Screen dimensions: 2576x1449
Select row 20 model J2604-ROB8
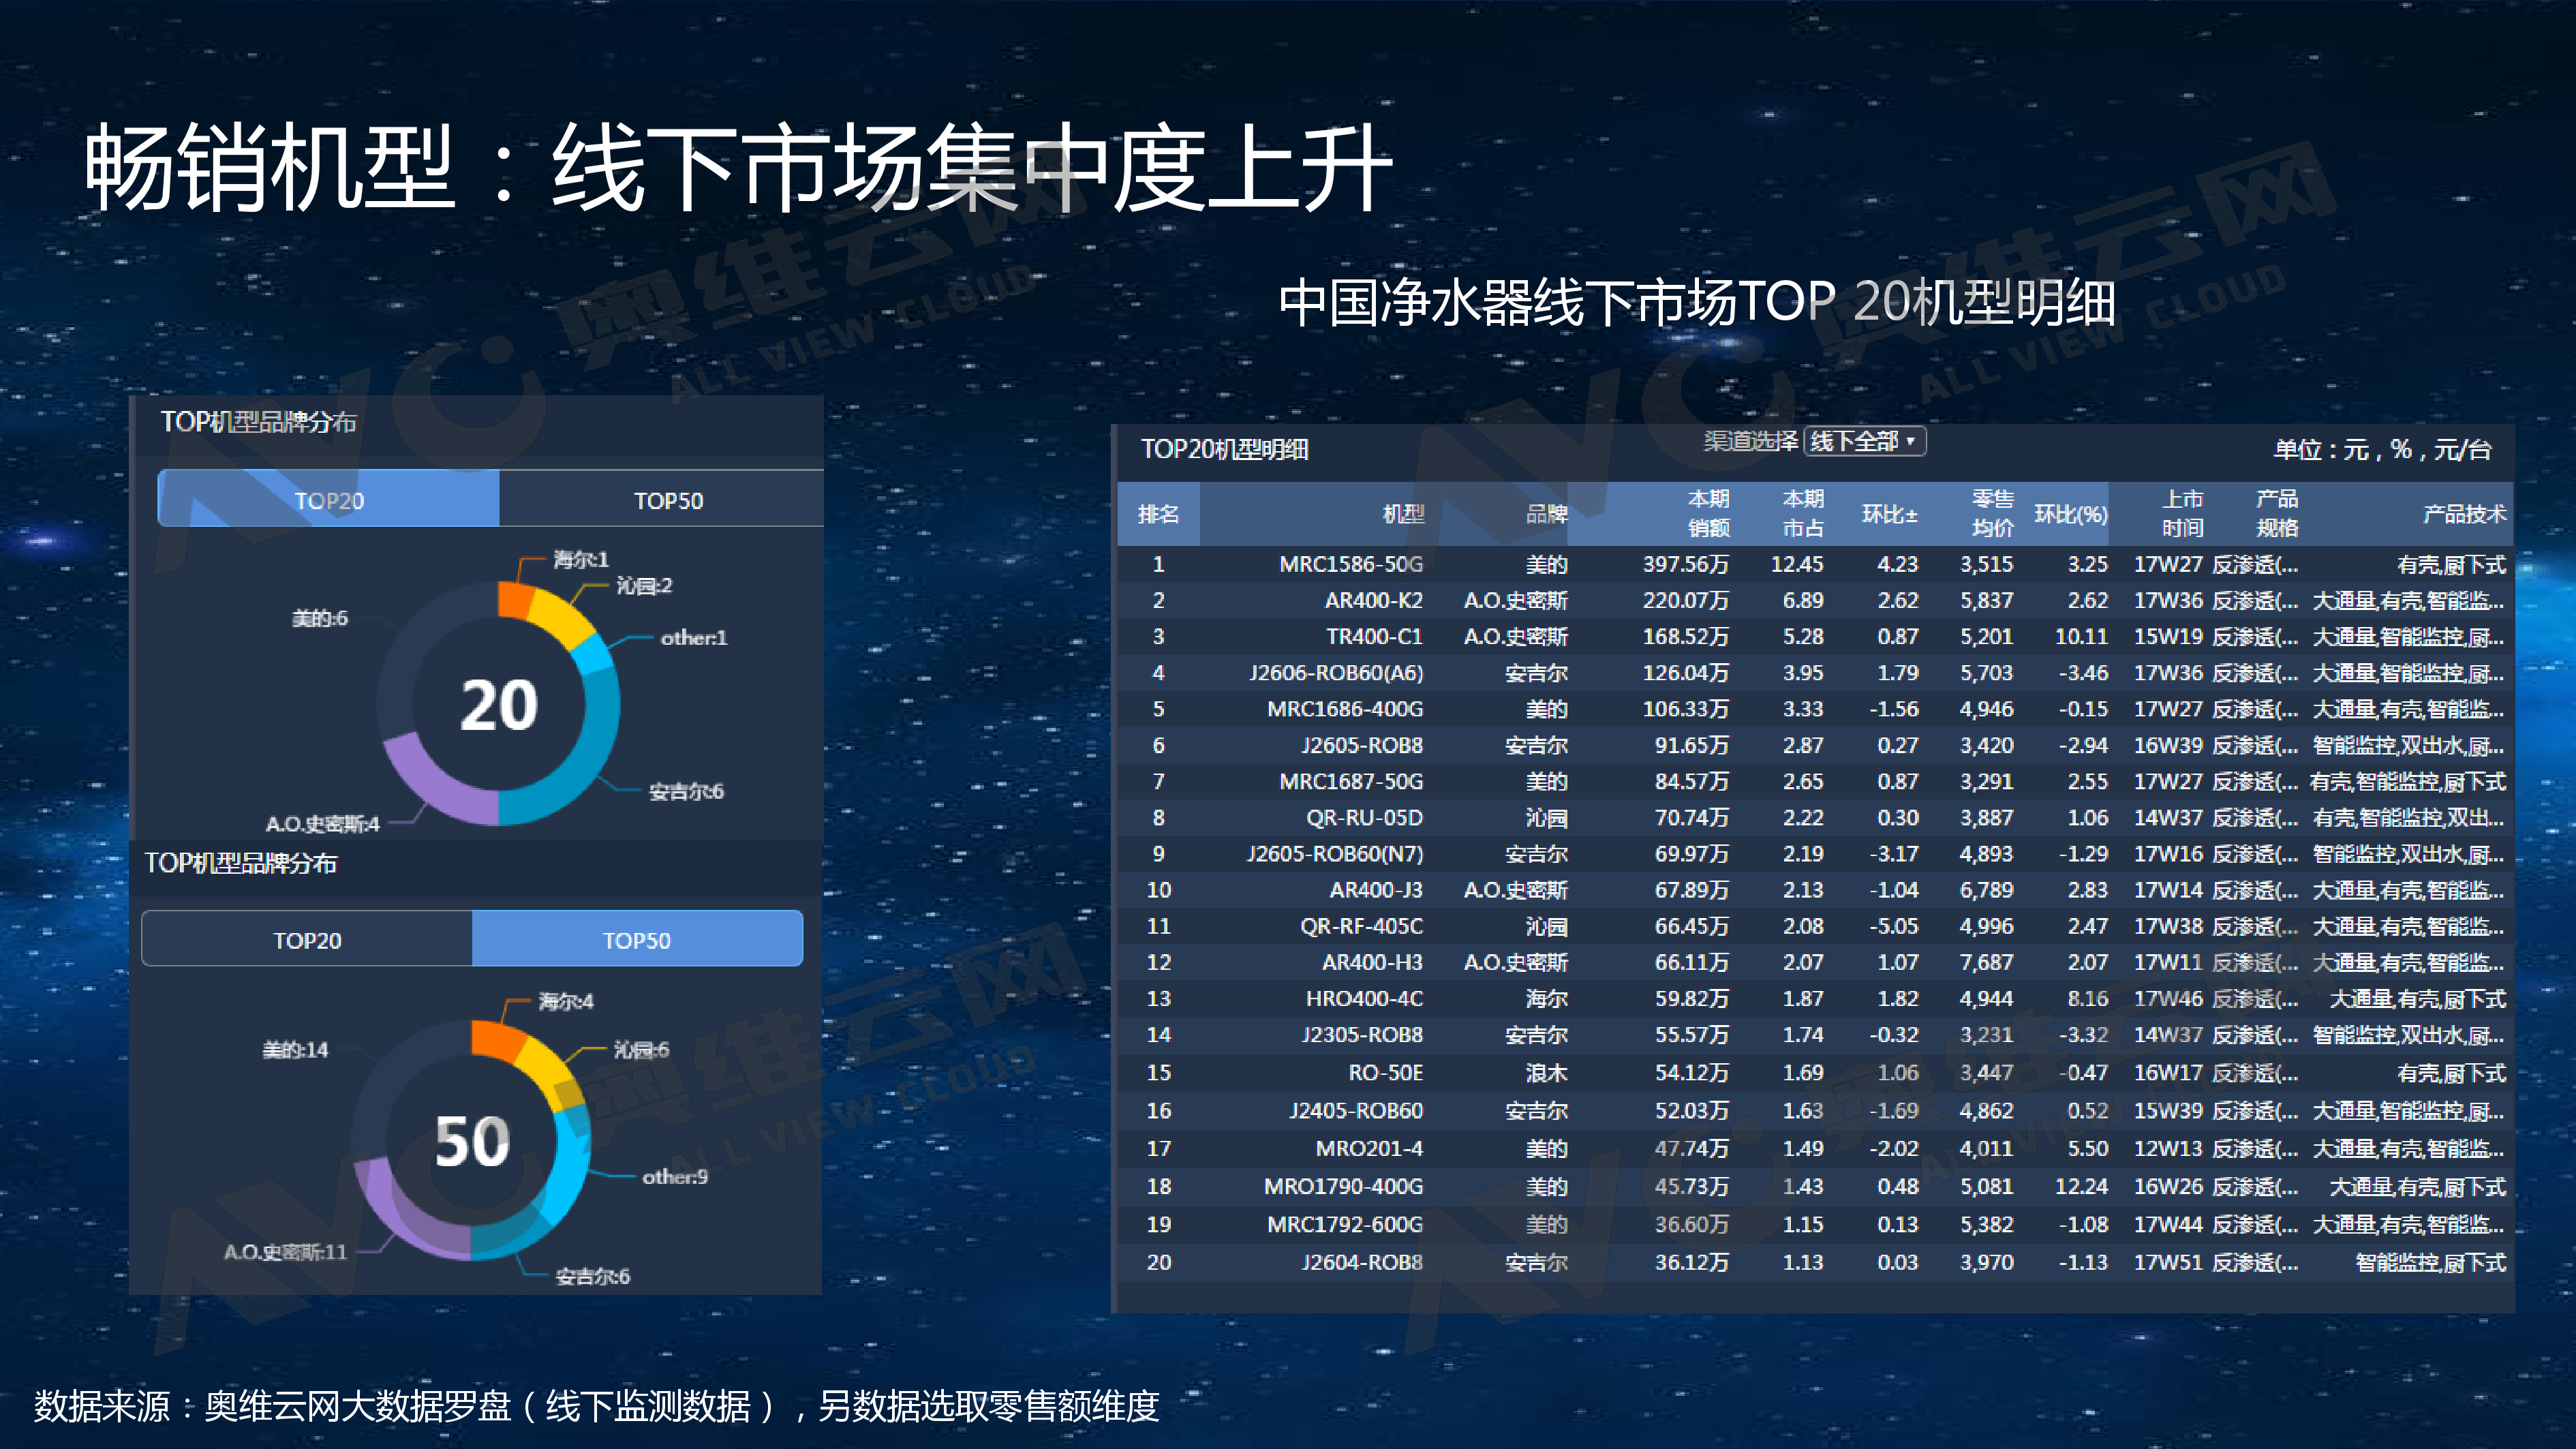[x=1361, y=1262]
